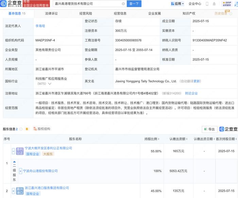The width and height of the screenshot is (238, 198).
Task: Open 附近企业 link
Action: [x=191, y=93]
